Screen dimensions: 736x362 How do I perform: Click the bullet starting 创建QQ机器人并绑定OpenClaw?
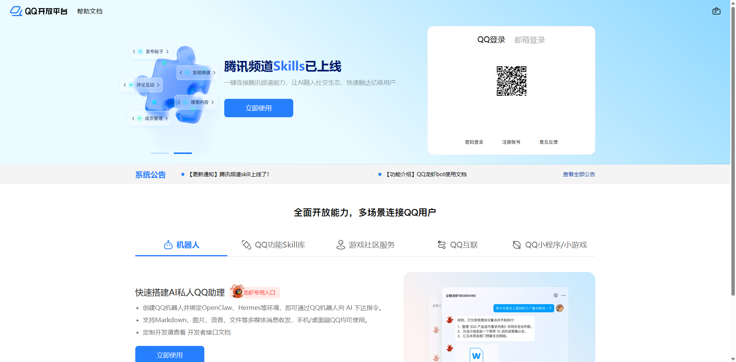click(264, 308)
